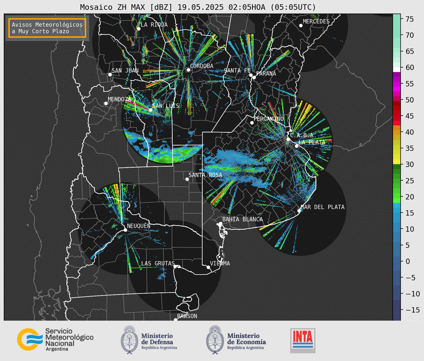
Task: Select the SANTA FE city marker dot
Action: click(x=251, y=75)
